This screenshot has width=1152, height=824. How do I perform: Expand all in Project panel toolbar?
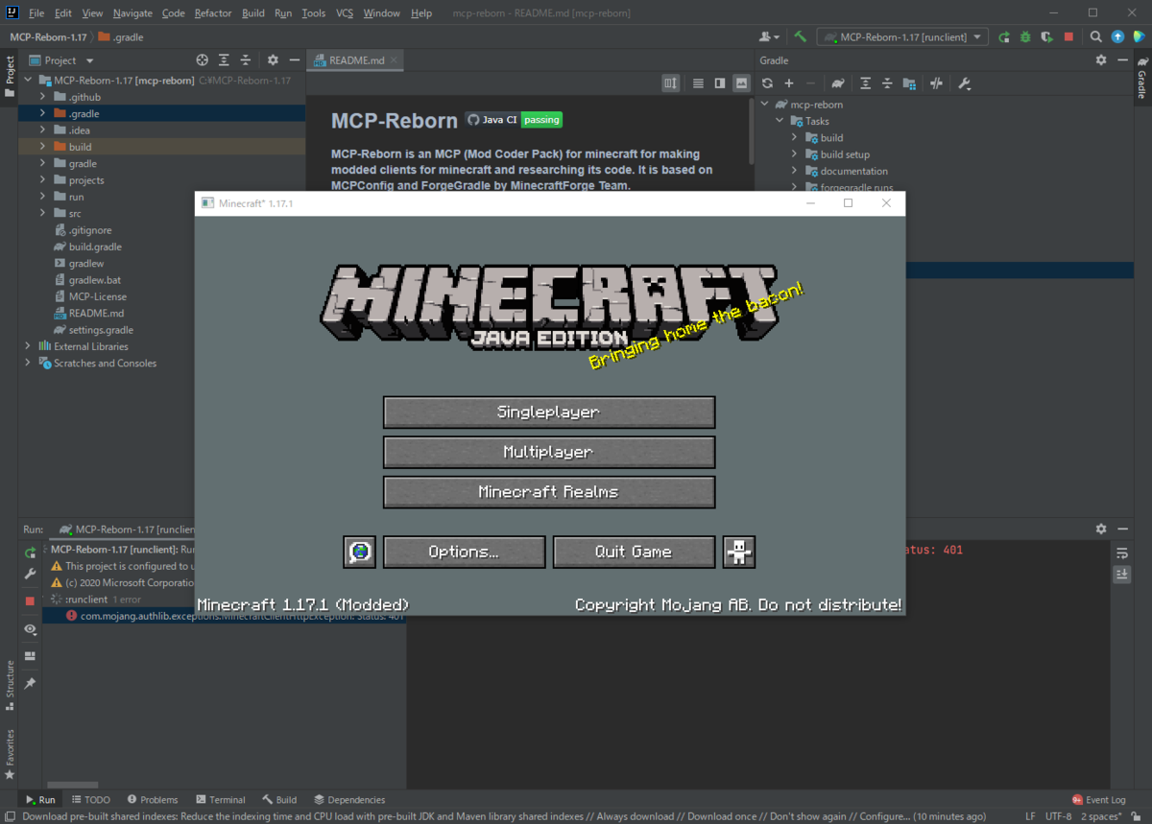click(x=224, y=59)
